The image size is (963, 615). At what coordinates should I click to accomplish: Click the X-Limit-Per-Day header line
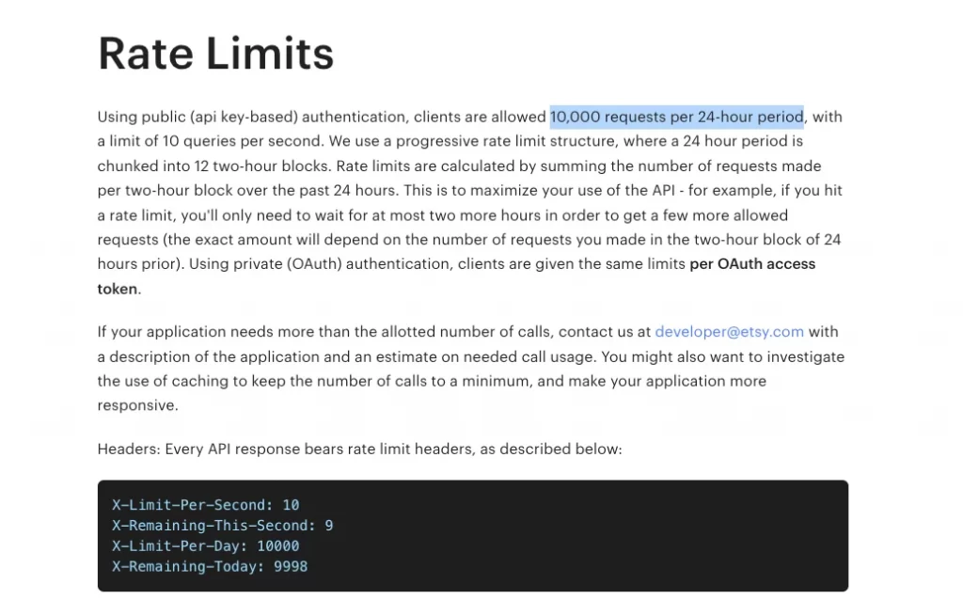[205, 546]
